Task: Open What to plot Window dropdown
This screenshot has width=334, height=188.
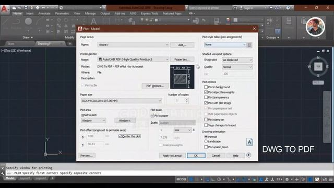Action: click(x=93, y=121)
